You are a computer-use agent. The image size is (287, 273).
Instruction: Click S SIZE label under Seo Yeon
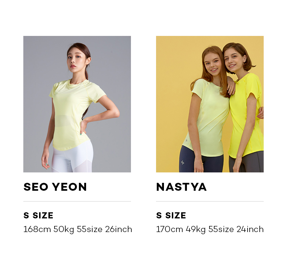pos(38,215)
